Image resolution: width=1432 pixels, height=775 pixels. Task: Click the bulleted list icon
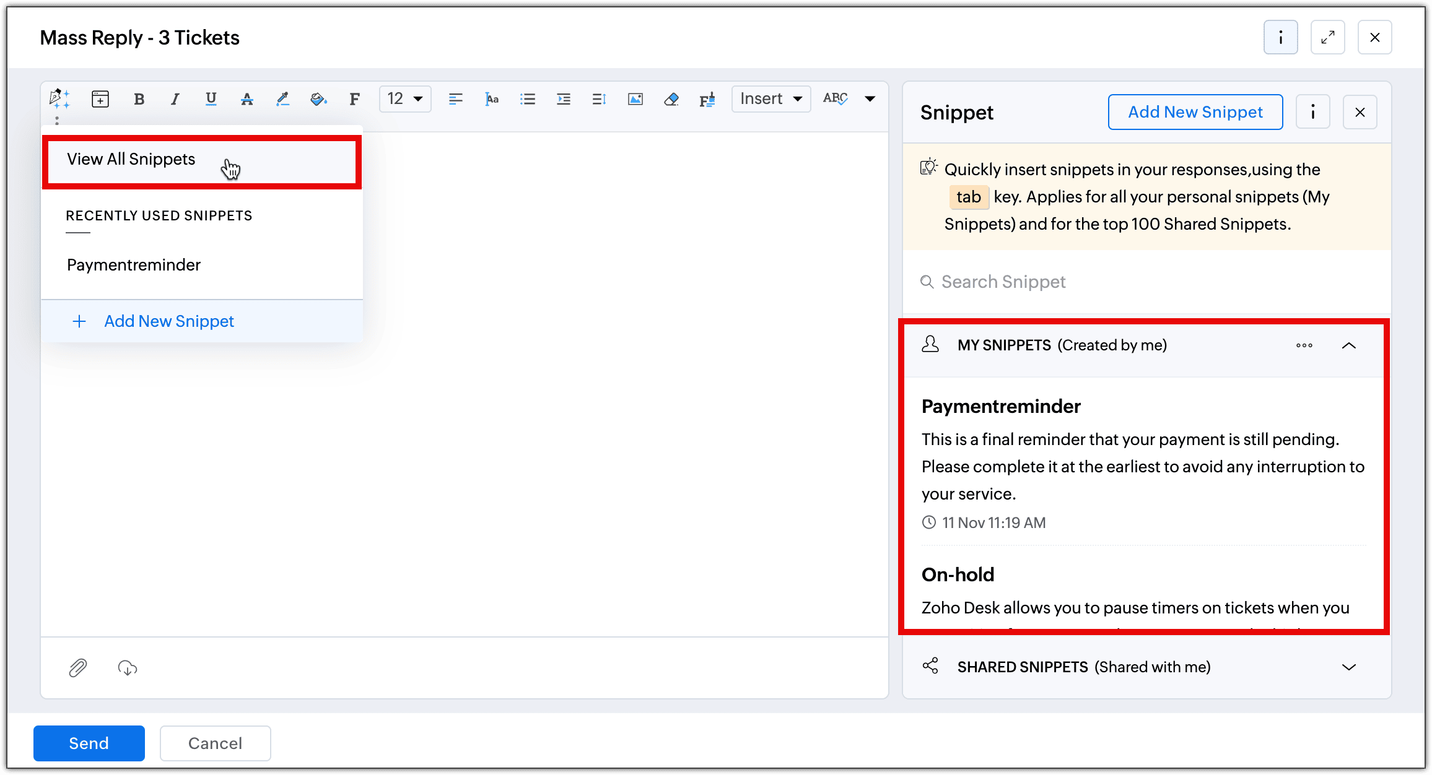pos(527,99)
